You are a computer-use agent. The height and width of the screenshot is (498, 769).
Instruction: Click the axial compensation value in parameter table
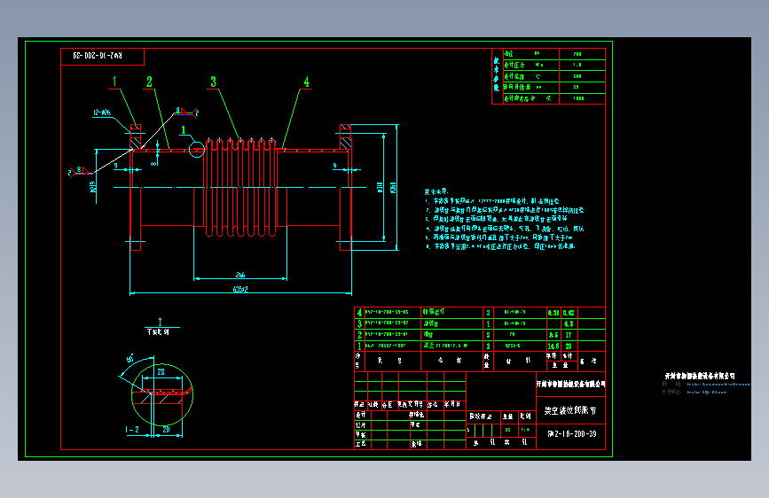pos(577,87)
